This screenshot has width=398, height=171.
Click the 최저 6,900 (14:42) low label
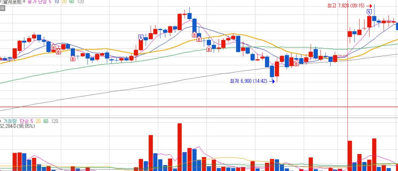click(248, 81)
